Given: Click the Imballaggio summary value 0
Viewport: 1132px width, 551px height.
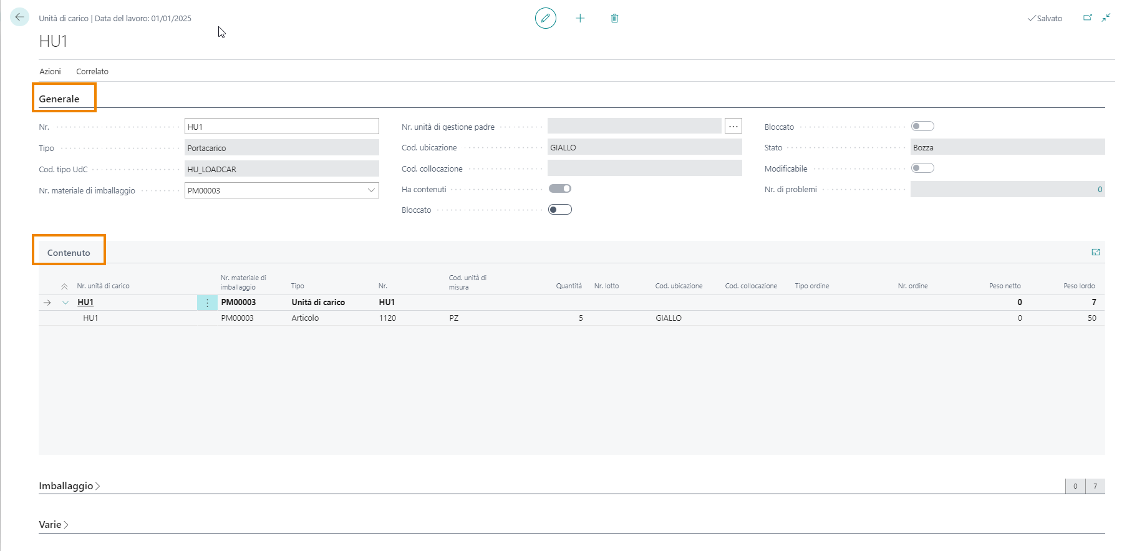Looking at the screenshot, I should click(1075, 486).
